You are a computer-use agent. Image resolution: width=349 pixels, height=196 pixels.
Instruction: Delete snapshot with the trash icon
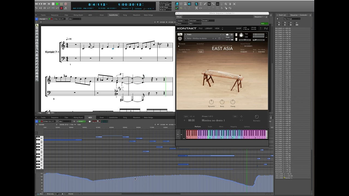pos(222,38)
